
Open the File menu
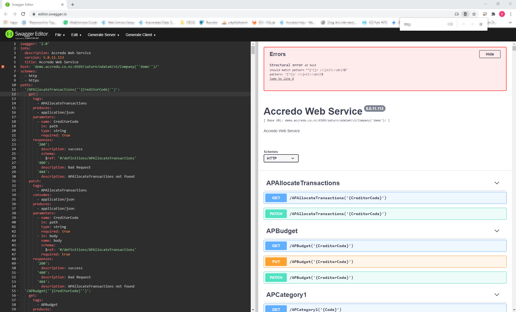click(x=60, y=35)
